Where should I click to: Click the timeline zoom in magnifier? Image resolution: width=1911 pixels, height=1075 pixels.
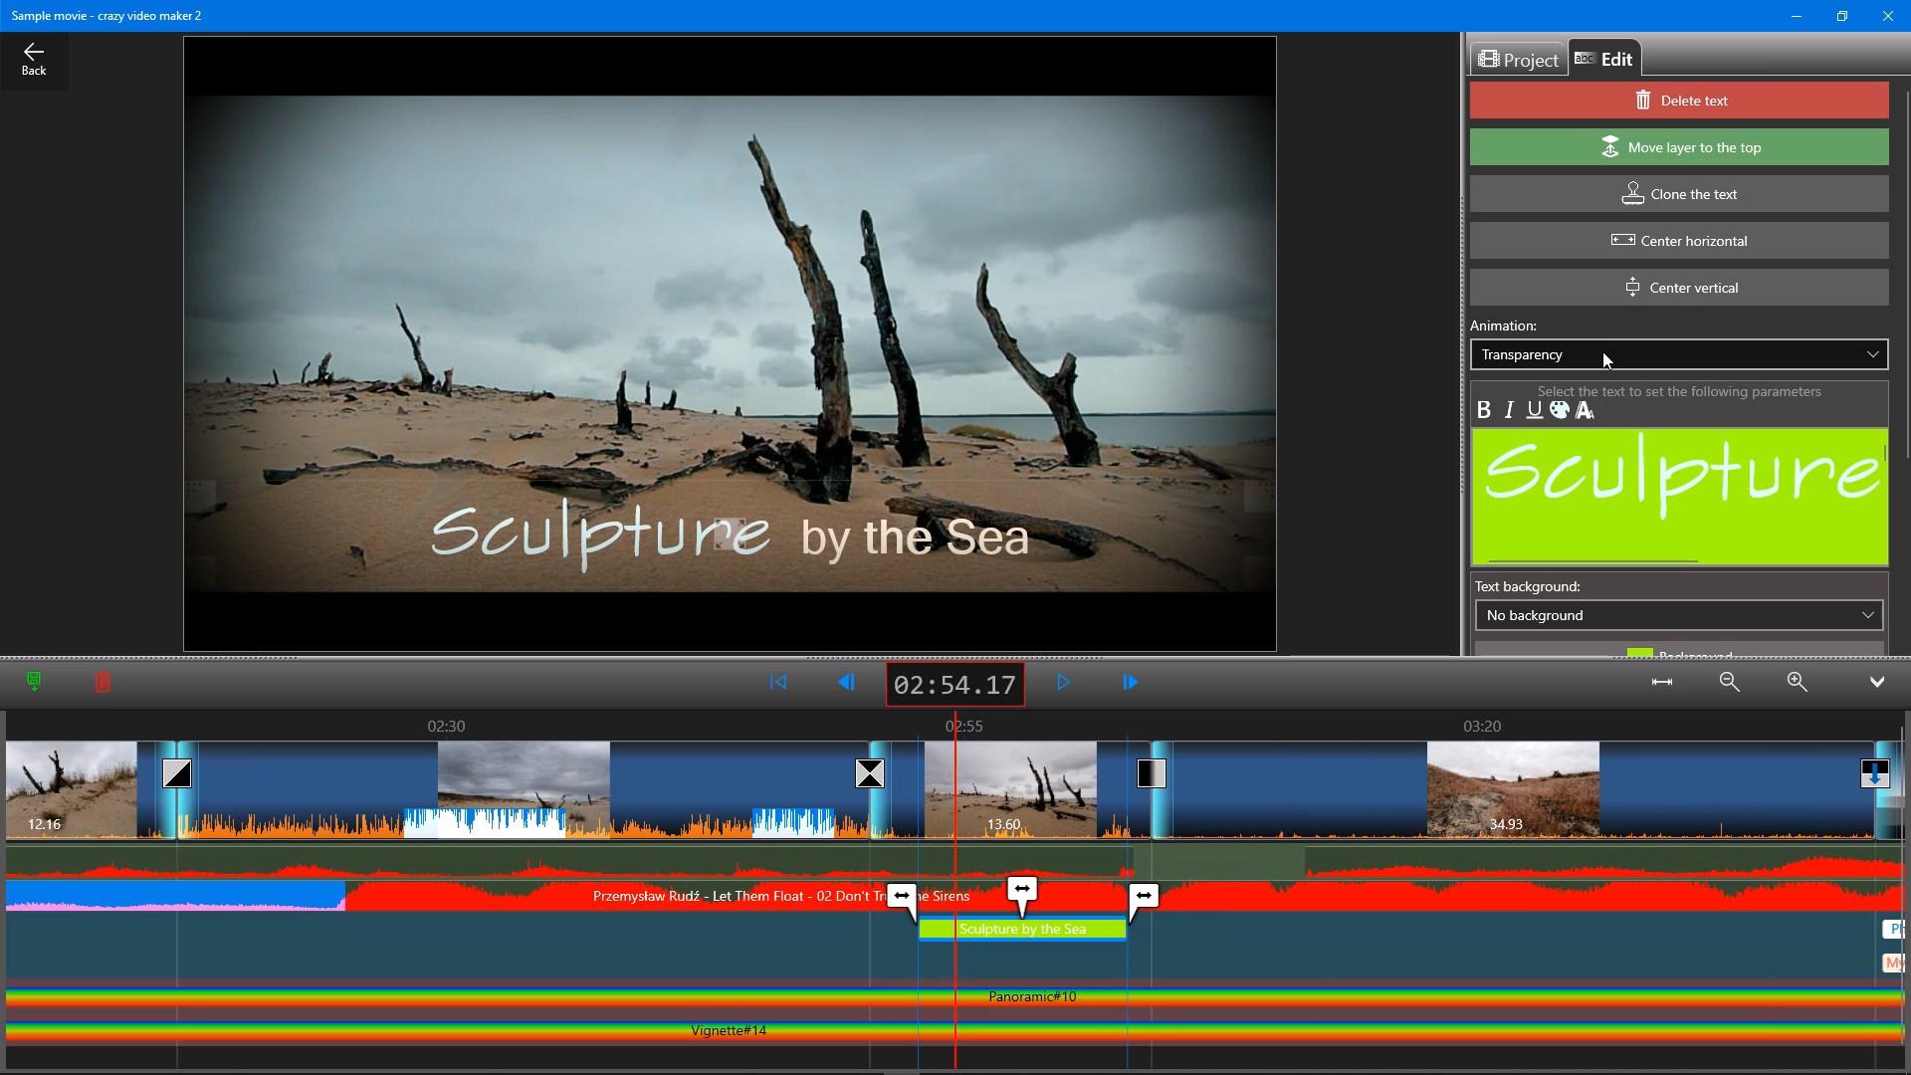pos(1797,682)
